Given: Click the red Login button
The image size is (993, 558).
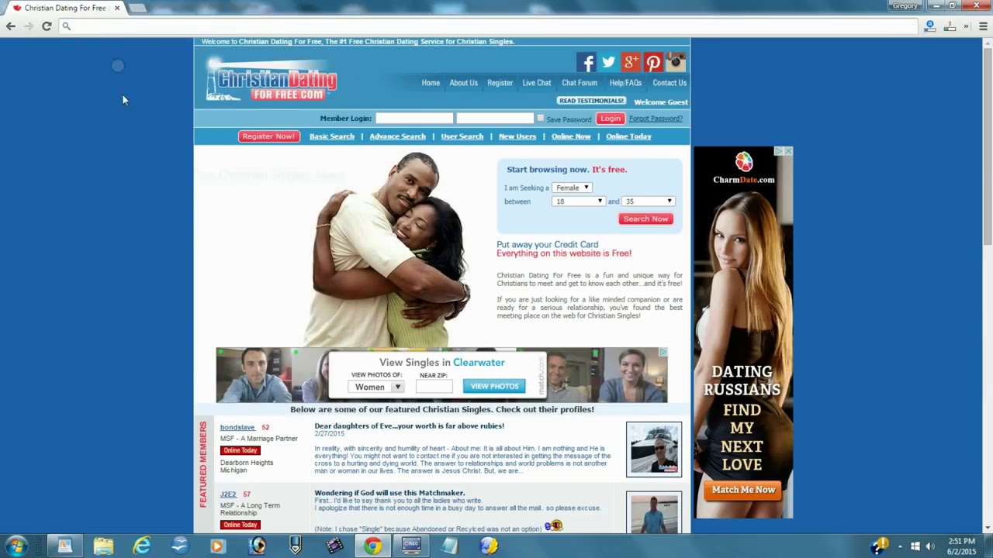Looking at the screenshot, I should pos(611,119).
